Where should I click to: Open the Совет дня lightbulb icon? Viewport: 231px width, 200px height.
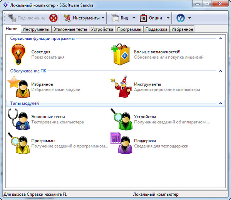(18, 54)
